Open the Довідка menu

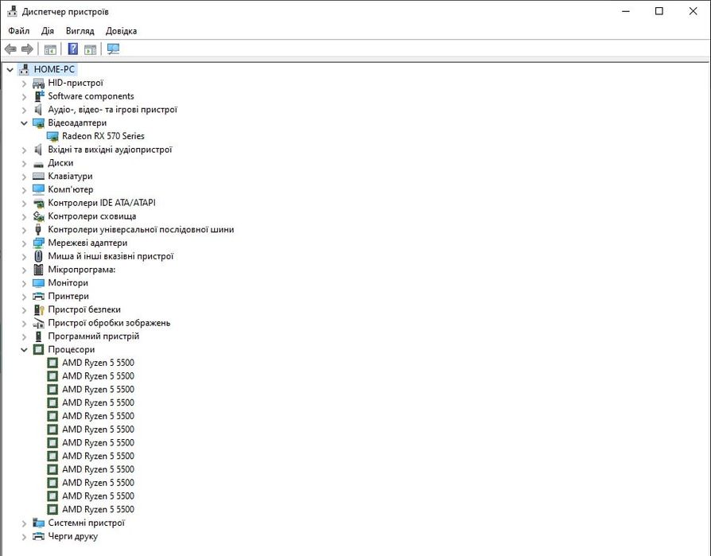tap(121, 31)
